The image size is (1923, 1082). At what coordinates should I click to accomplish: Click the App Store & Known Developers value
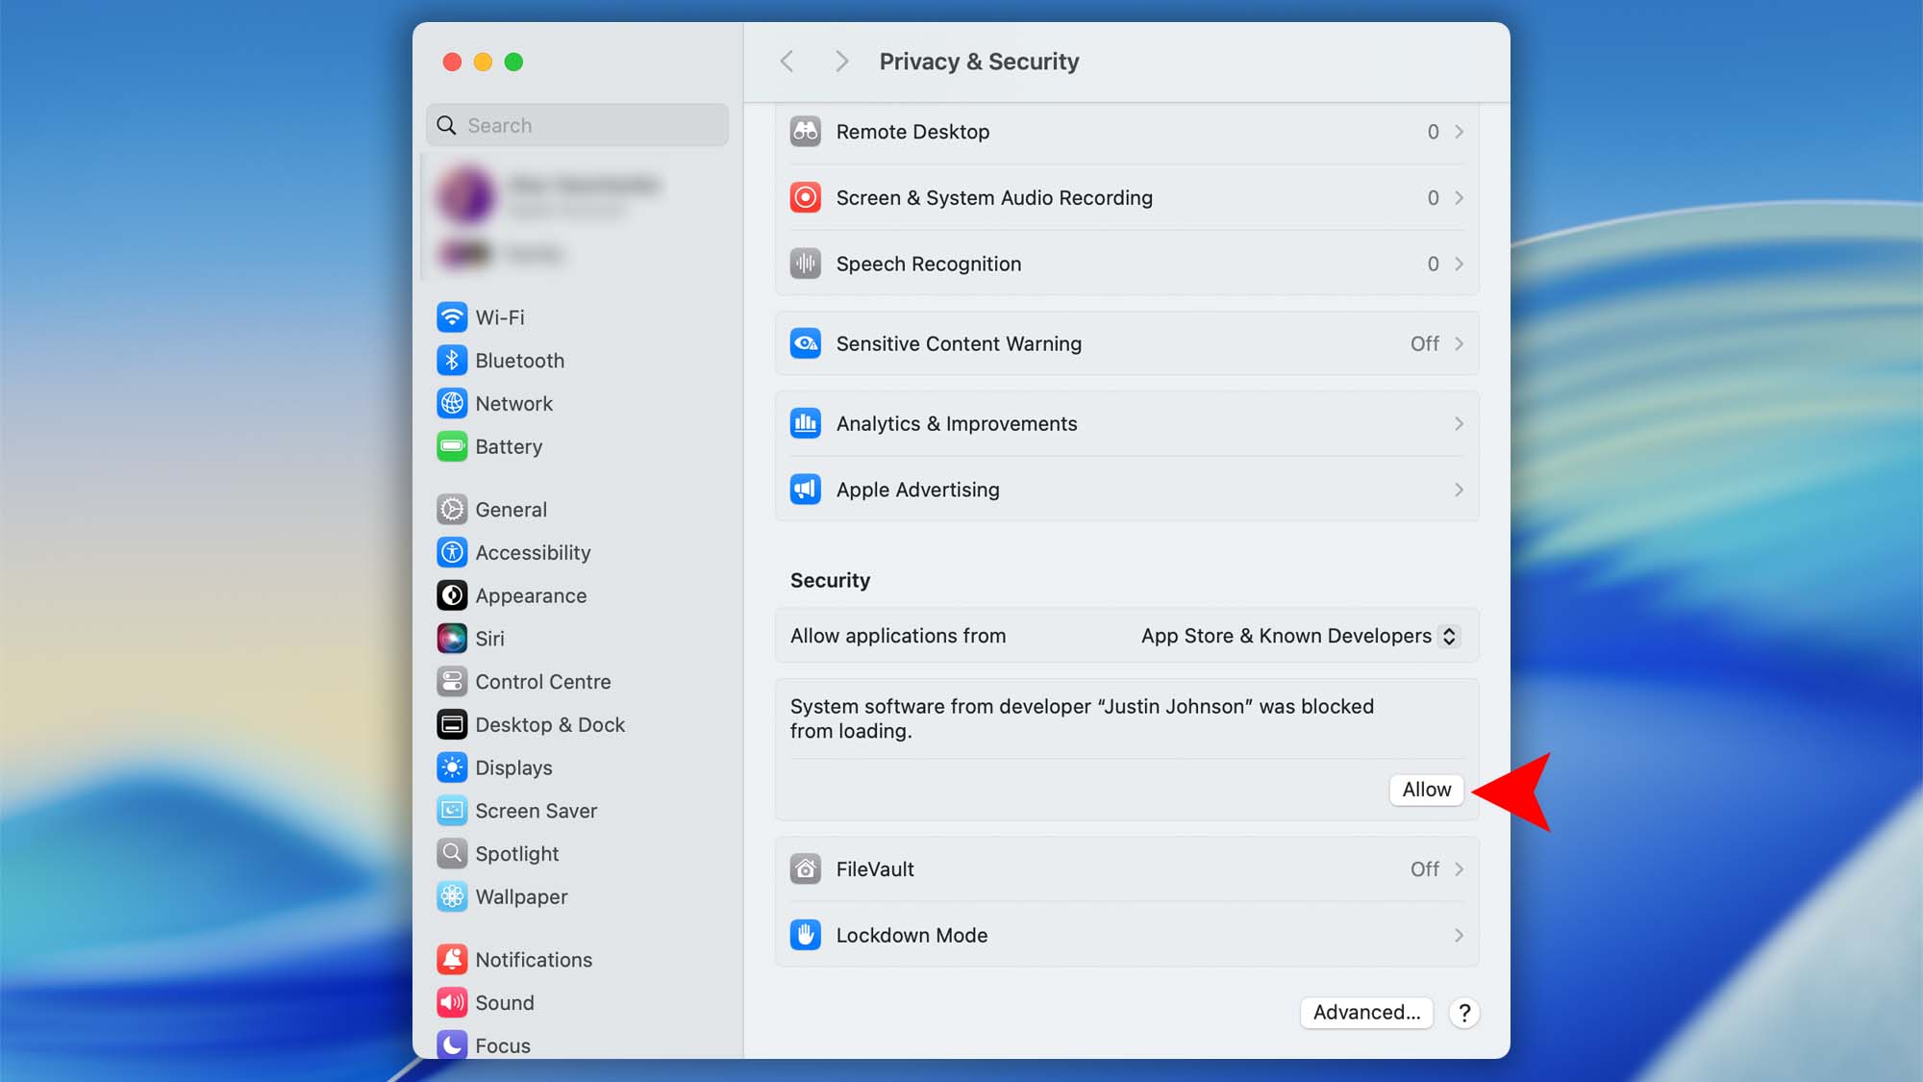click(x=1286, y=636)
